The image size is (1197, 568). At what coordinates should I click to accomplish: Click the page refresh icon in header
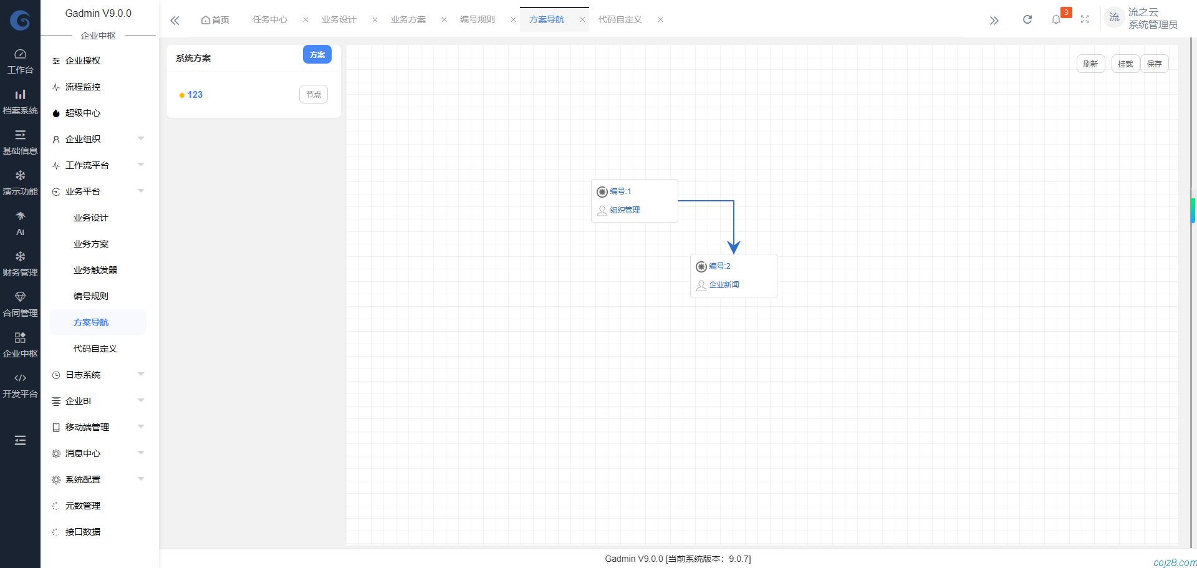point(1027,20)
